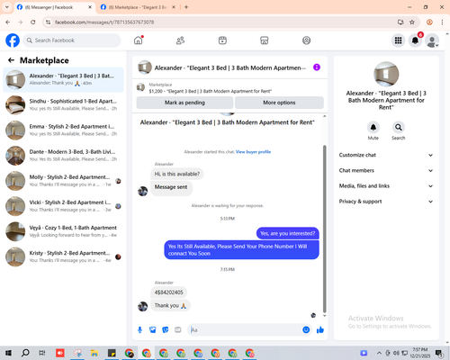This screenshot has height=360, width=450.
Task: Open the Video icon in top navigation
Action: [x=222, y=40]
